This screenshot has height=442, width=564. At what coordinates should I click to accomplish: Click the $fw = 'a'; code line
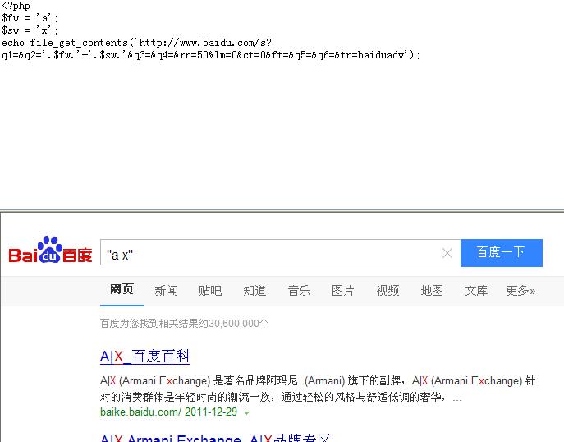click(x=30, y=18)
